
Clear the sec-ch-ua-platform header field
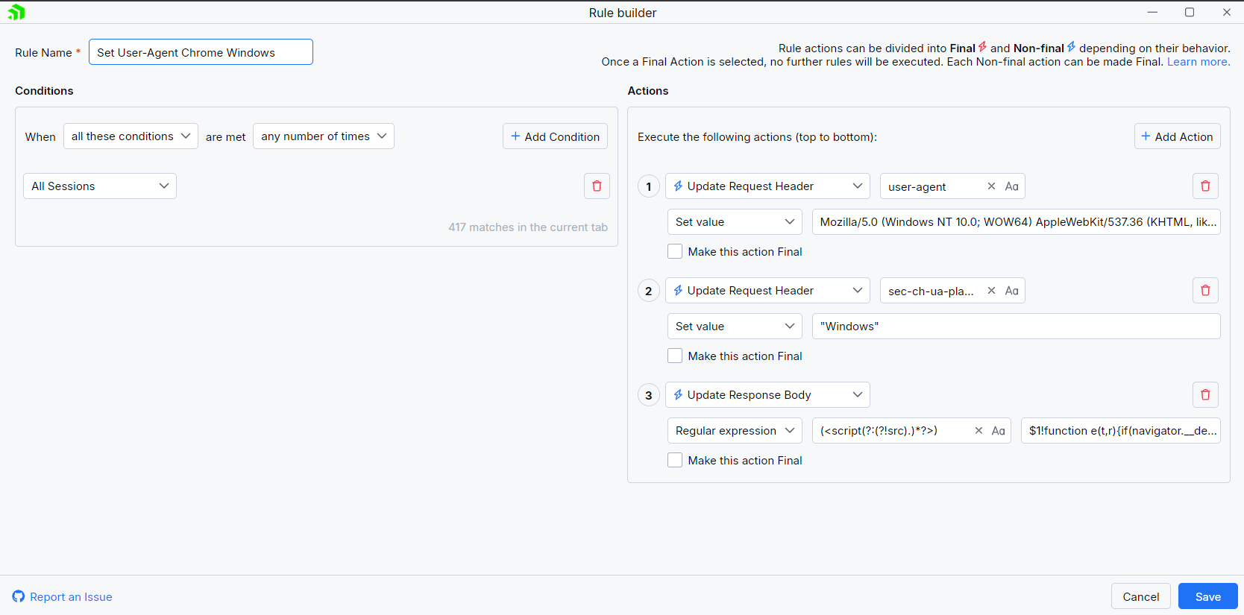point(991,291)
